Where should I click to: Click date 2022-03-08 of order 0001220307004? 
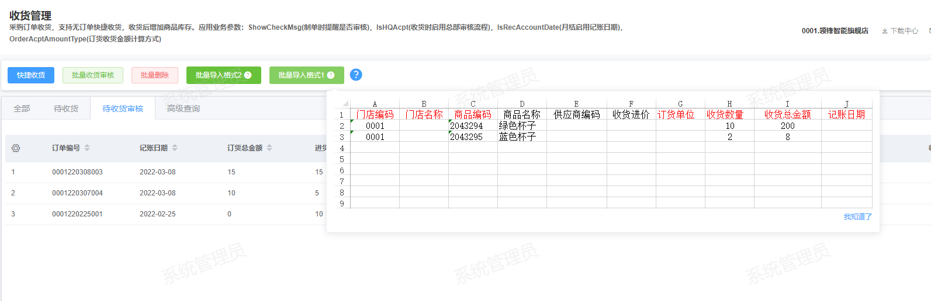click(x=158, y=193)
